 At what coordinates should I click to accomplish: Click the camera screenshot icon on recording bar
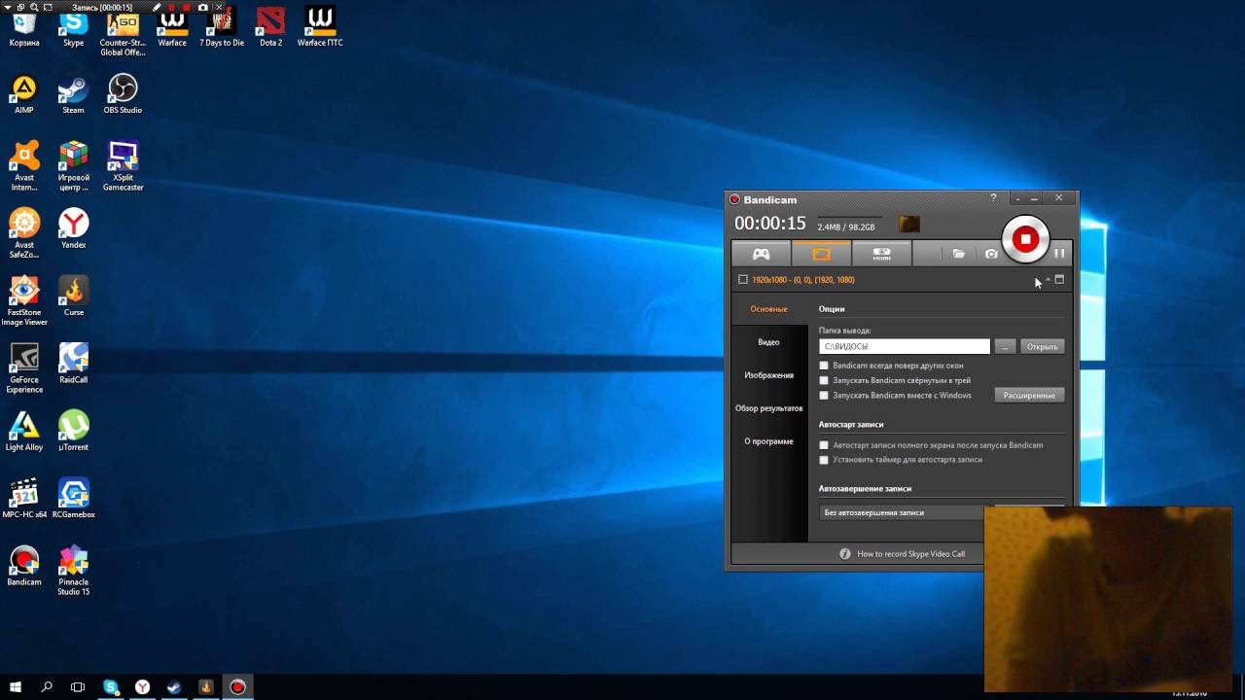(202, 7)
